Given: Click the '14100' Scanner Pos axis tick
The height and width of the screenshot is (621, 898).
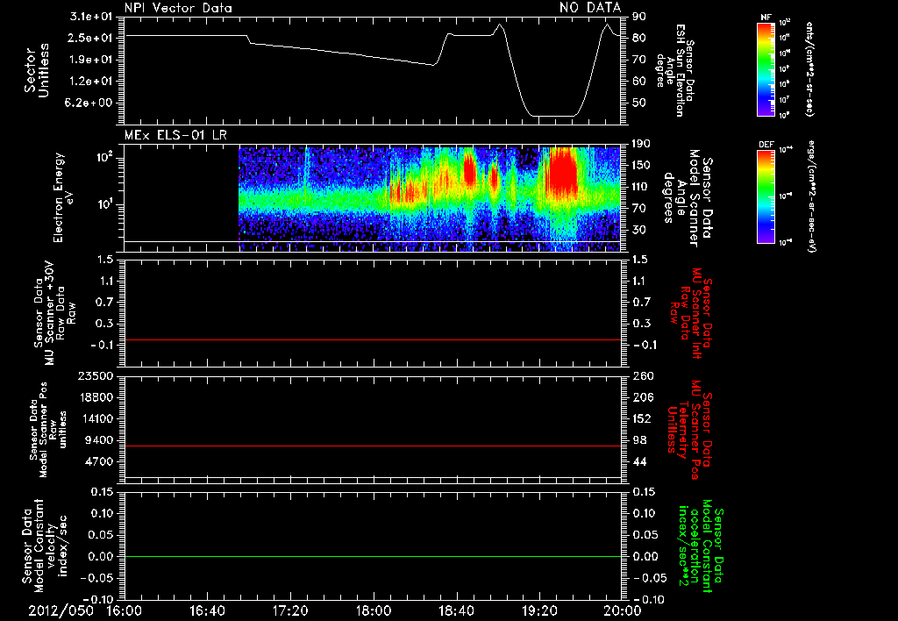Looking at the screenshot, I should 96,418.
